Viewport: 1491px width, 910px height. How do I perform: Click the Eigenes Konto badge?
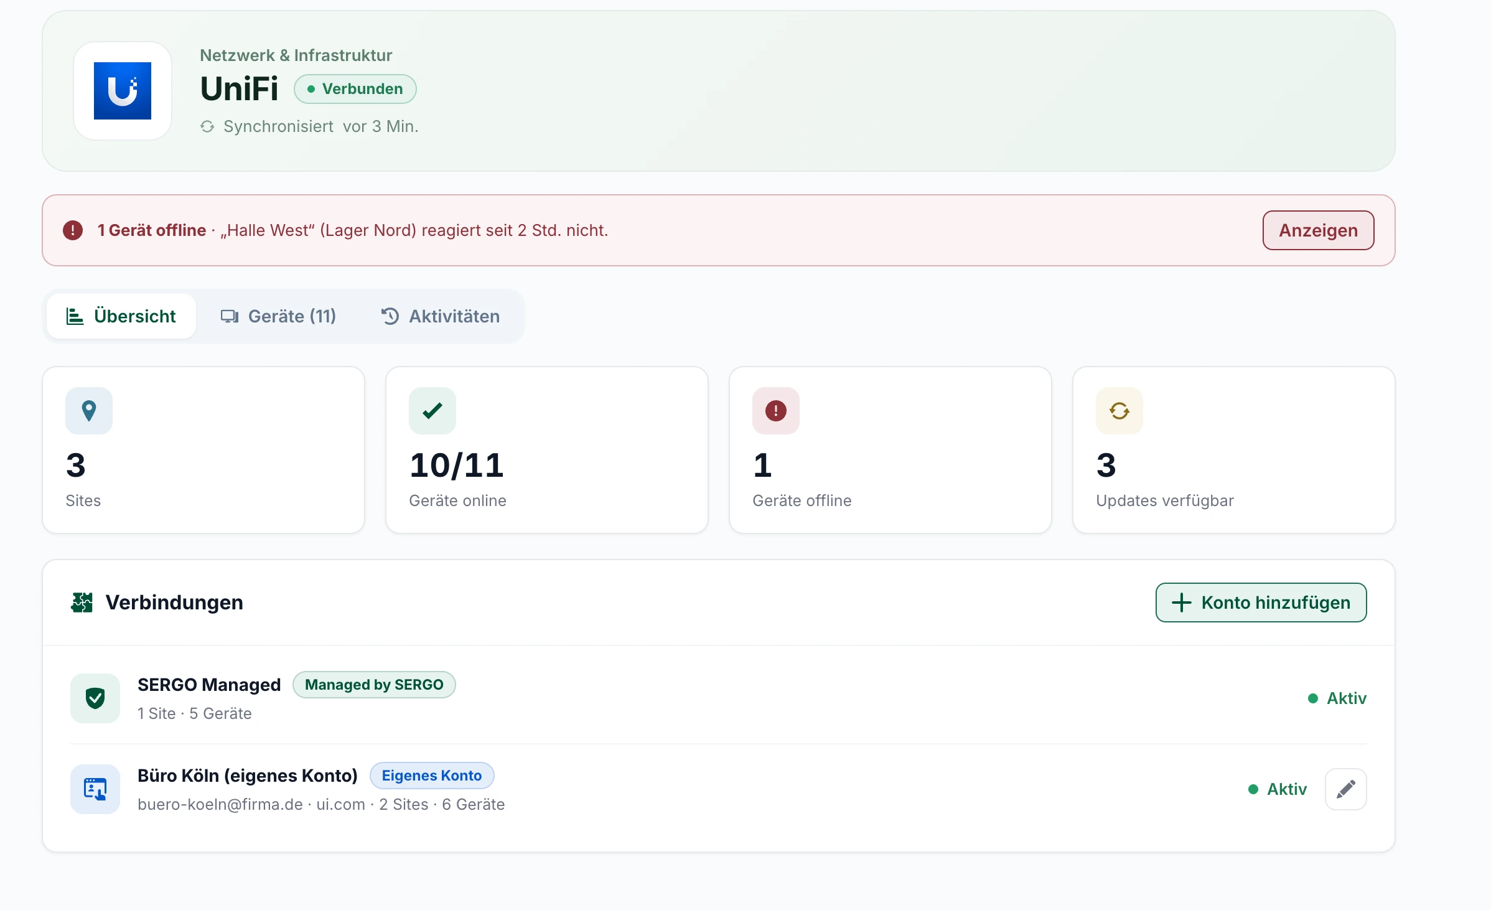point(432,776)
